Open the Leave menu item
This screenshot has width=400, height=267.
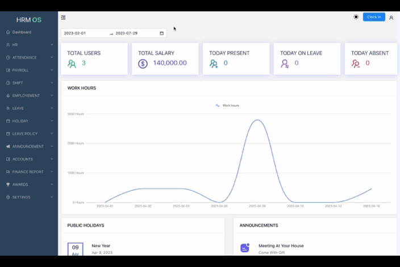click(29, 109)
